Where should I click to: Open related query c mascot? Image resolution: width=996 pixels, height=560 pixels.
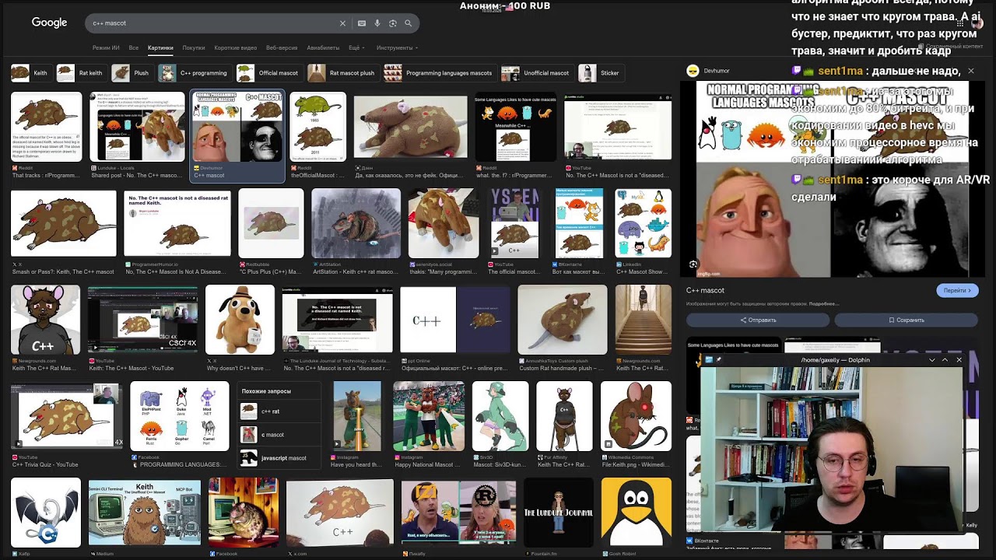(279, 435)
